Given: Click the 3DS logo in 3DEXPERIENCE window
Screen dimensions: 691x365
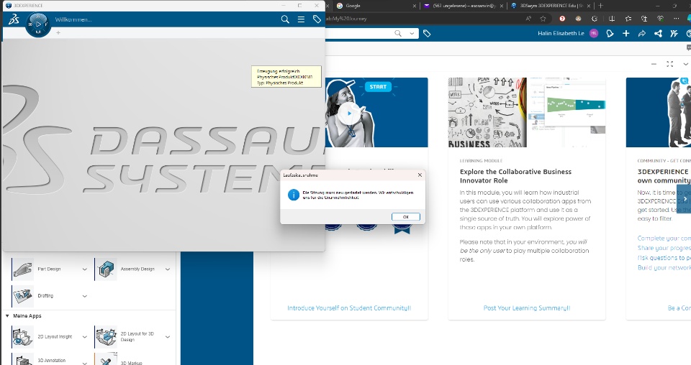Looking at the screenshot, I should pyautogui.click(x=14, y=19).
